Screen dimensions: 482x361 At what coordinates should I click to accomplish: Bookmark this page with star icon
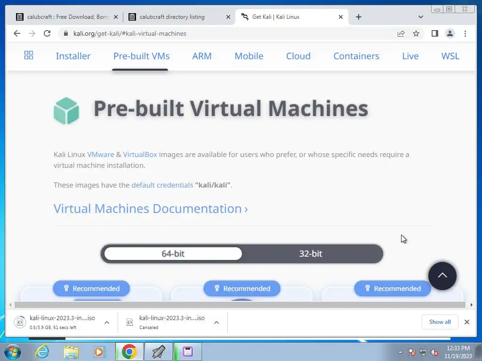click(416, 33)
